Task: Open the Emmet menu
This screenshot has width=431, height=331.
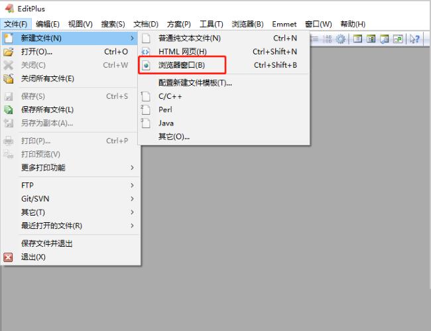Action: [x=284, y=24]
